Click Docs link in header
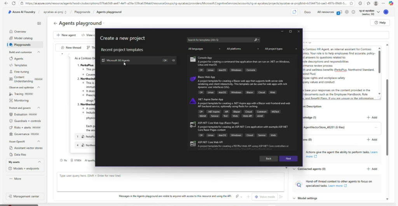The image size is (398, 206). pos(307,12)
